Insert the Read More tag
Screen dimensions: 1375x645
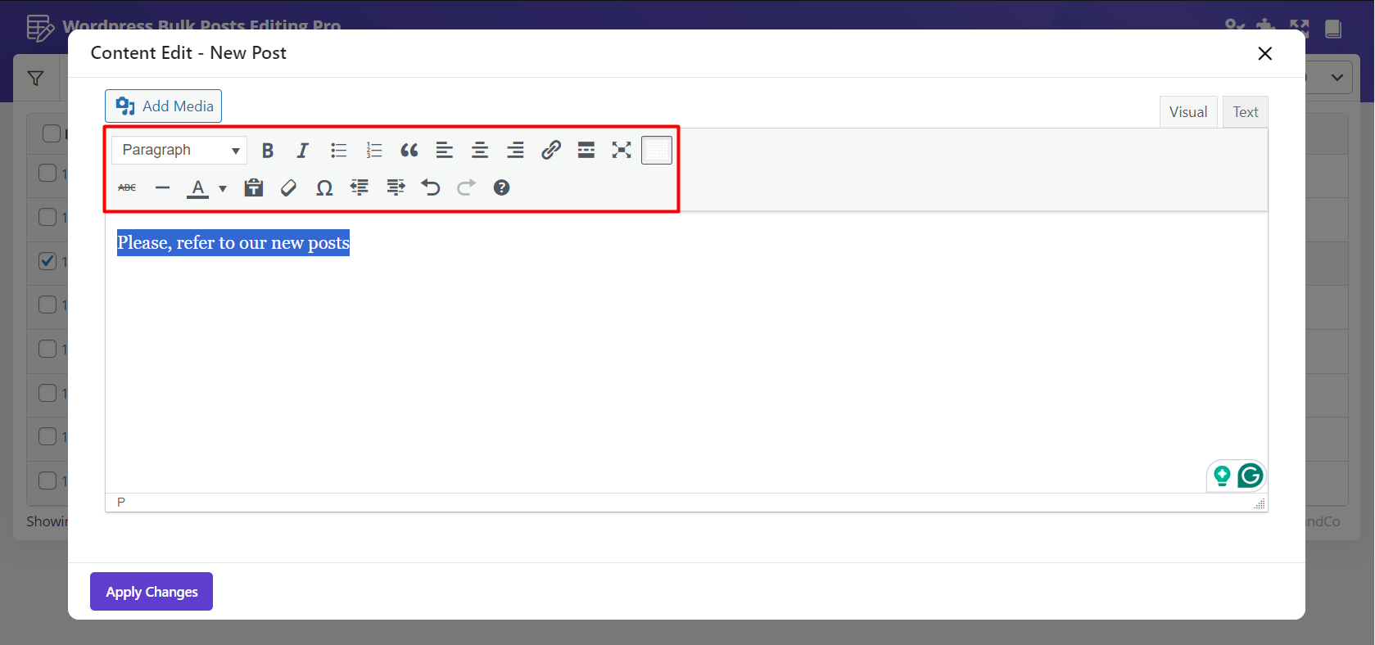586,150
